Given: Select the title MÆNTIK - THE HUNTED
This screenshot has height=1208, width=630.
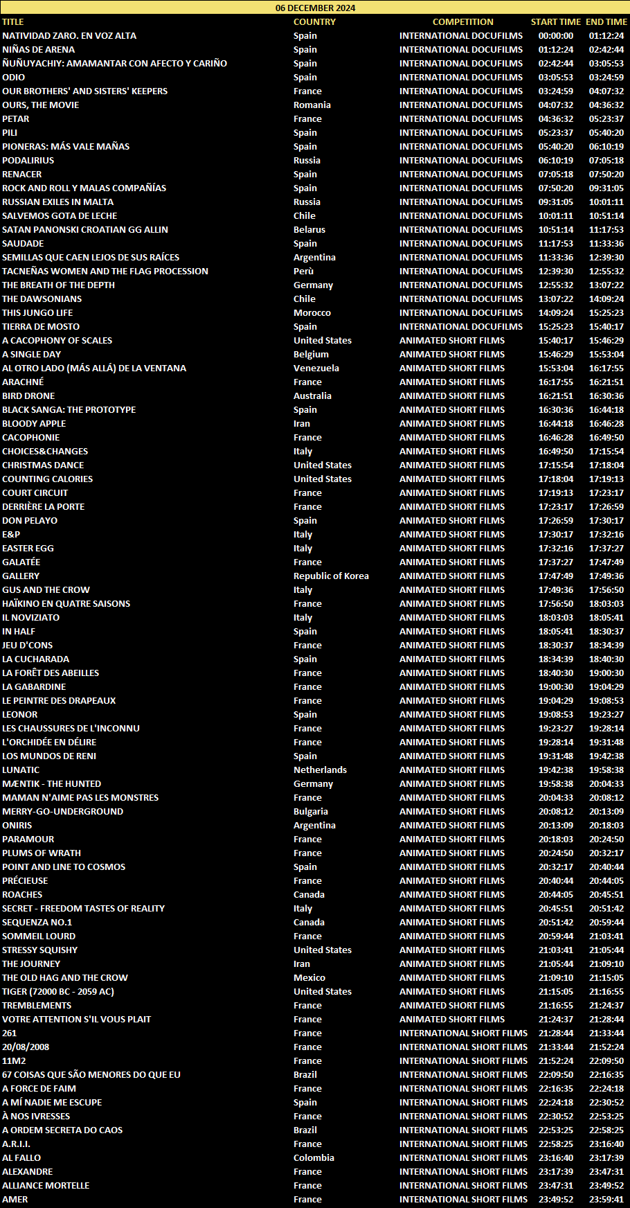Looking at the screenshot, I should click(51, 783).
